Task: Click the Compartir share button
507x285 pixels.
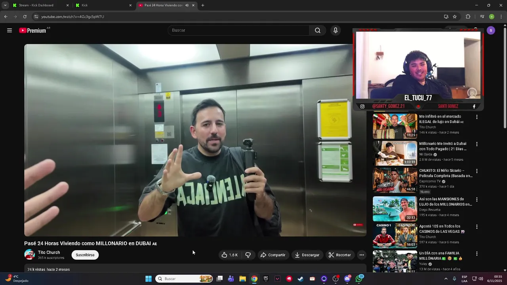Action: [x=273, y=255]
